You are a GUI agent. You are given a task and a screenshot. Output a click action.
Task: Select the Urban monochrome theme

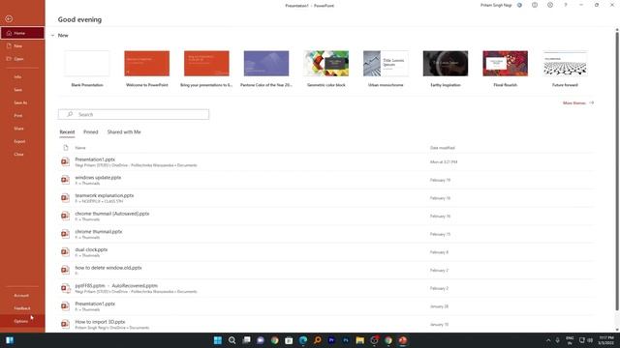pos(386,69)
